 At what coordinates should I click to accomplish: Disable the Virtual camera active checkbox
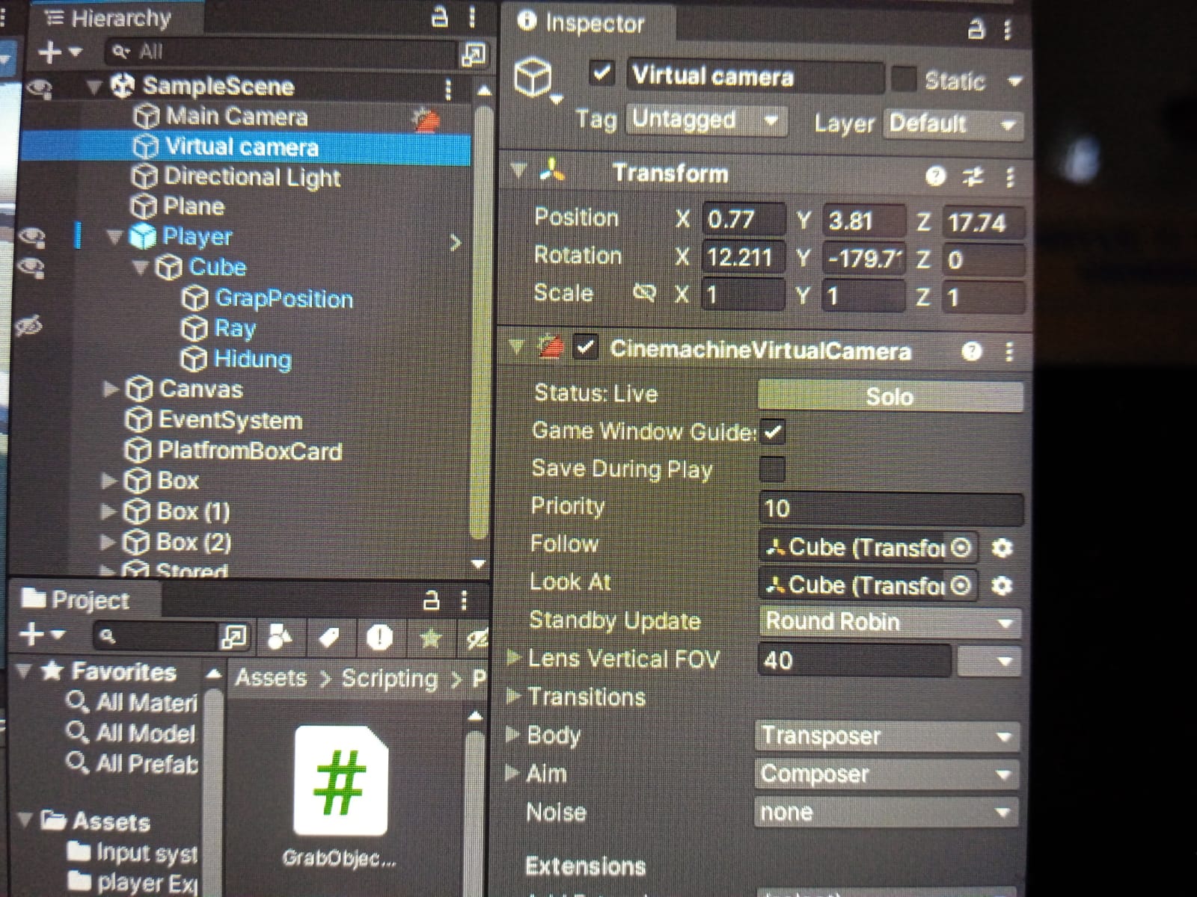pyautogui.click(x=601, y=73)
